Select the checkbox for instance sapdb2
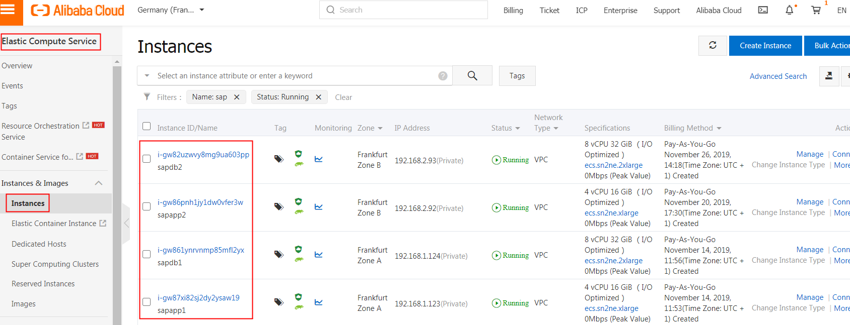850x325 pixels. [147, 159]
